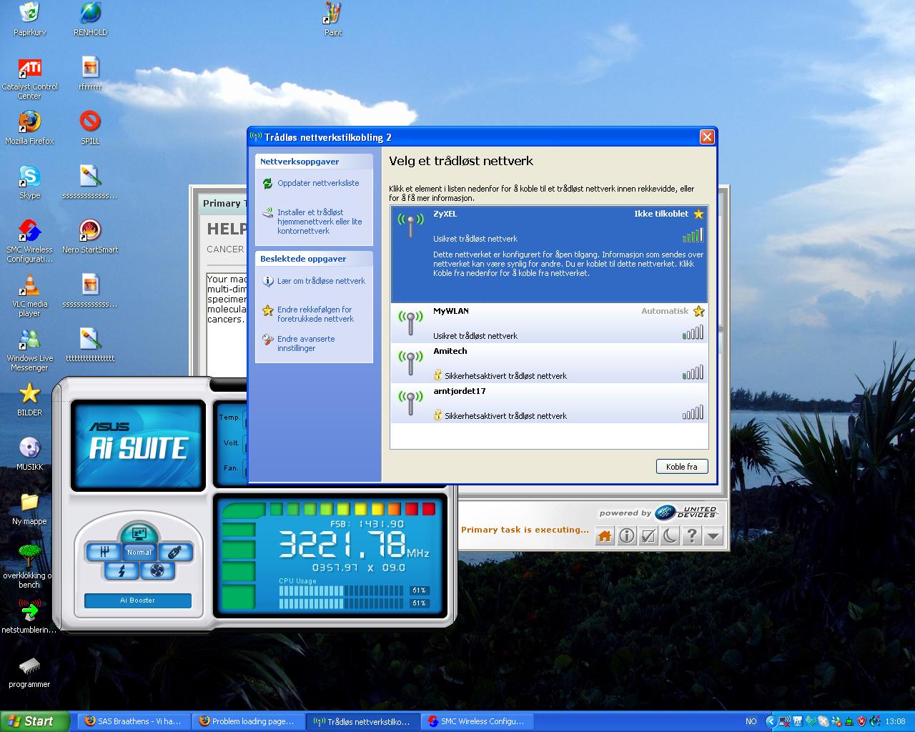Click the fan icon in Ai Suite
The width and height of the screenshot is (915, 732).
coord(157,570)
